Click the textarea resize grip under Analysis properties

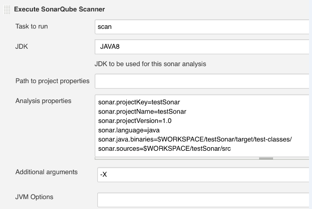(266, 158)
